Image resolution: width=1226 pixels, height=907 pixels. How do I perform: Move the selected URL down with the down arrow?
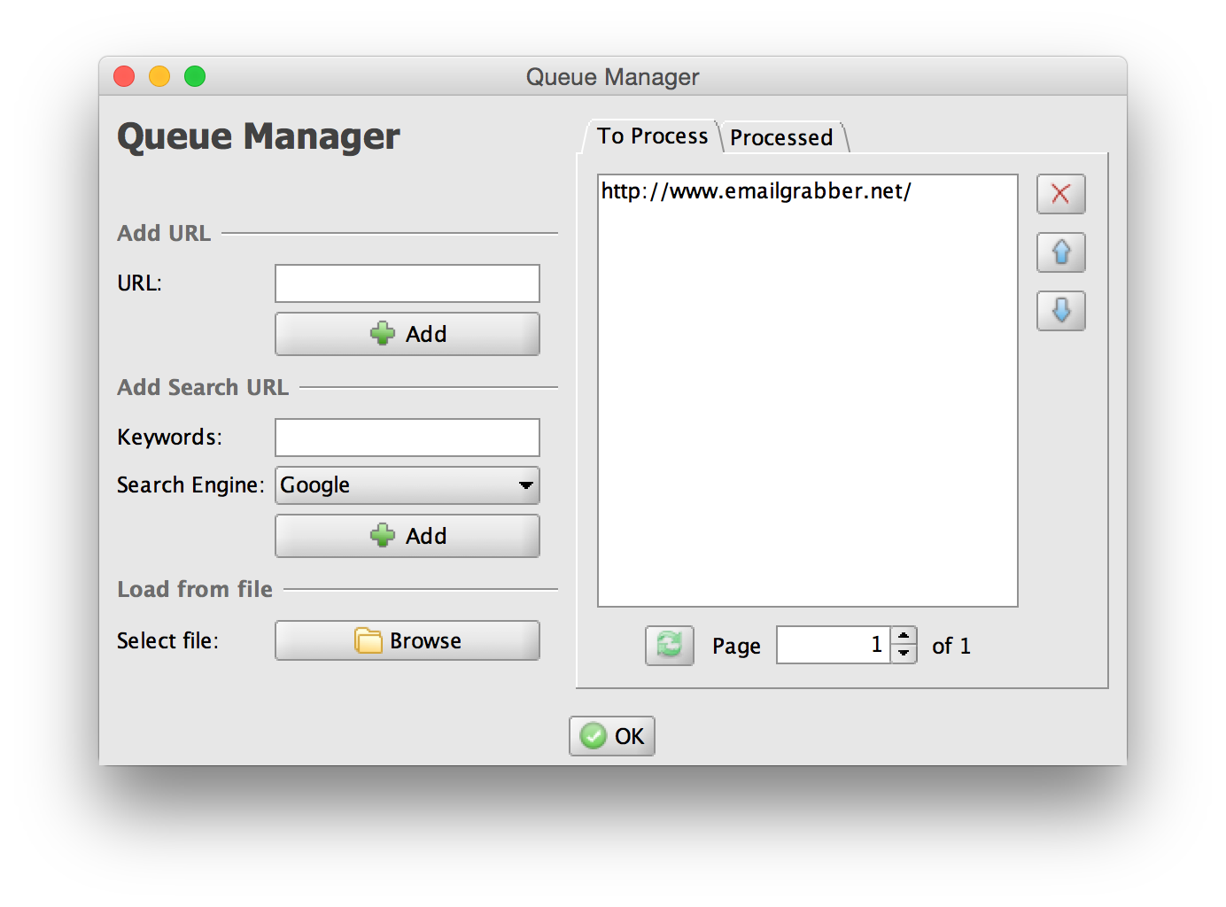[1060, 311]
